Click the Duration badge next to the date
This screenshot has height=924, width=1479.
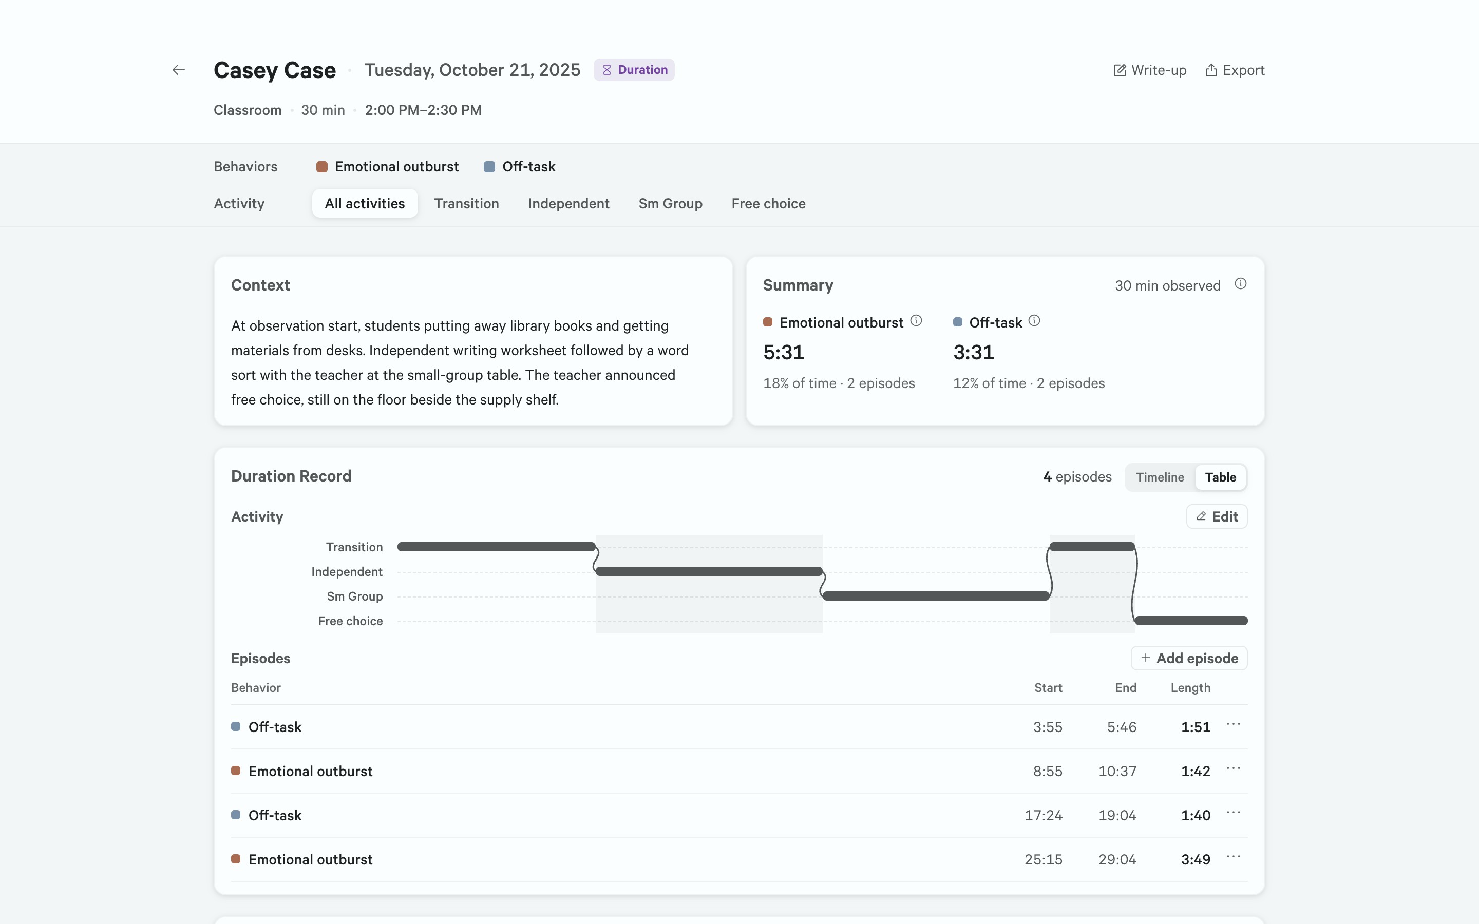click(x=634, y=70)
